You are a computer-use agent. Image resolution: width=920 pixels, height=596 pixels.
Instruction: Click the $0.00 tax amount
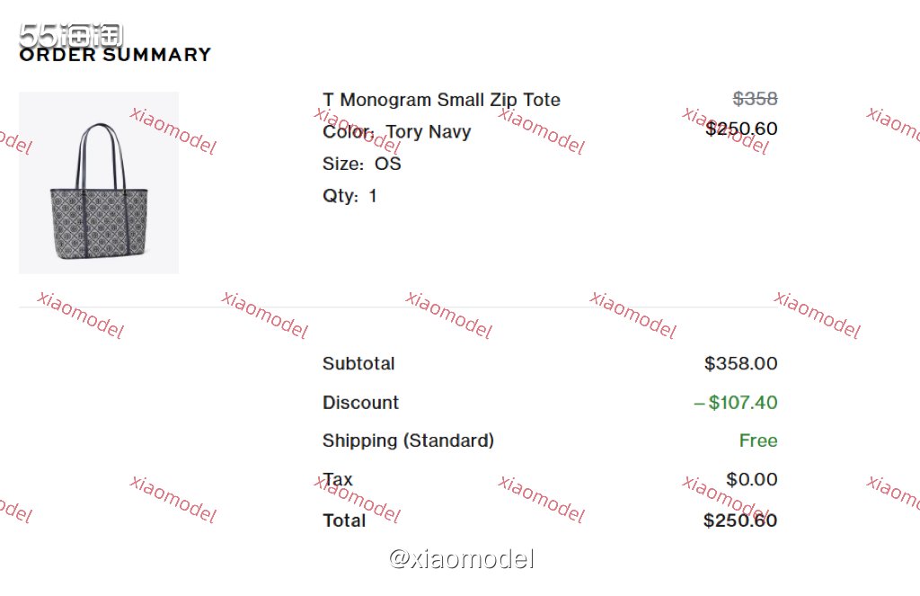click(752, 479)
